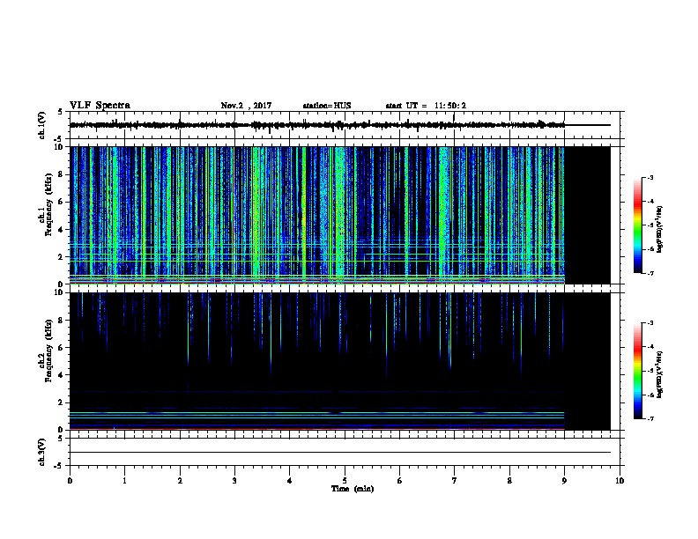The width and height of the screenshot is (698, 539).
Task: Click the "5" tick on ch.1(V) axis
Action: tap(61, 112)
